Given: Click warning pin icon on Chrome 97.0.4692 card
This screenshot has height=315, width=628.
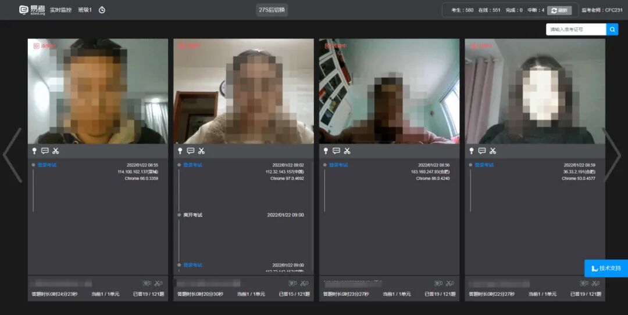Looking at the screenshot, I should (180, 151).
